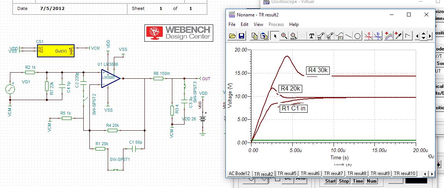
Task: Activate cursor A icon
Action: (368, 36)
